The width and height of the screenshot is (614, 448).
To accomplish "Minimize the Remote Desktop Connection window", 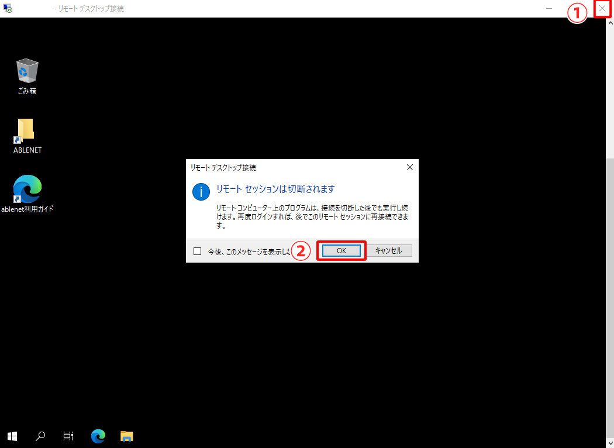I will (x=549, y=9).
